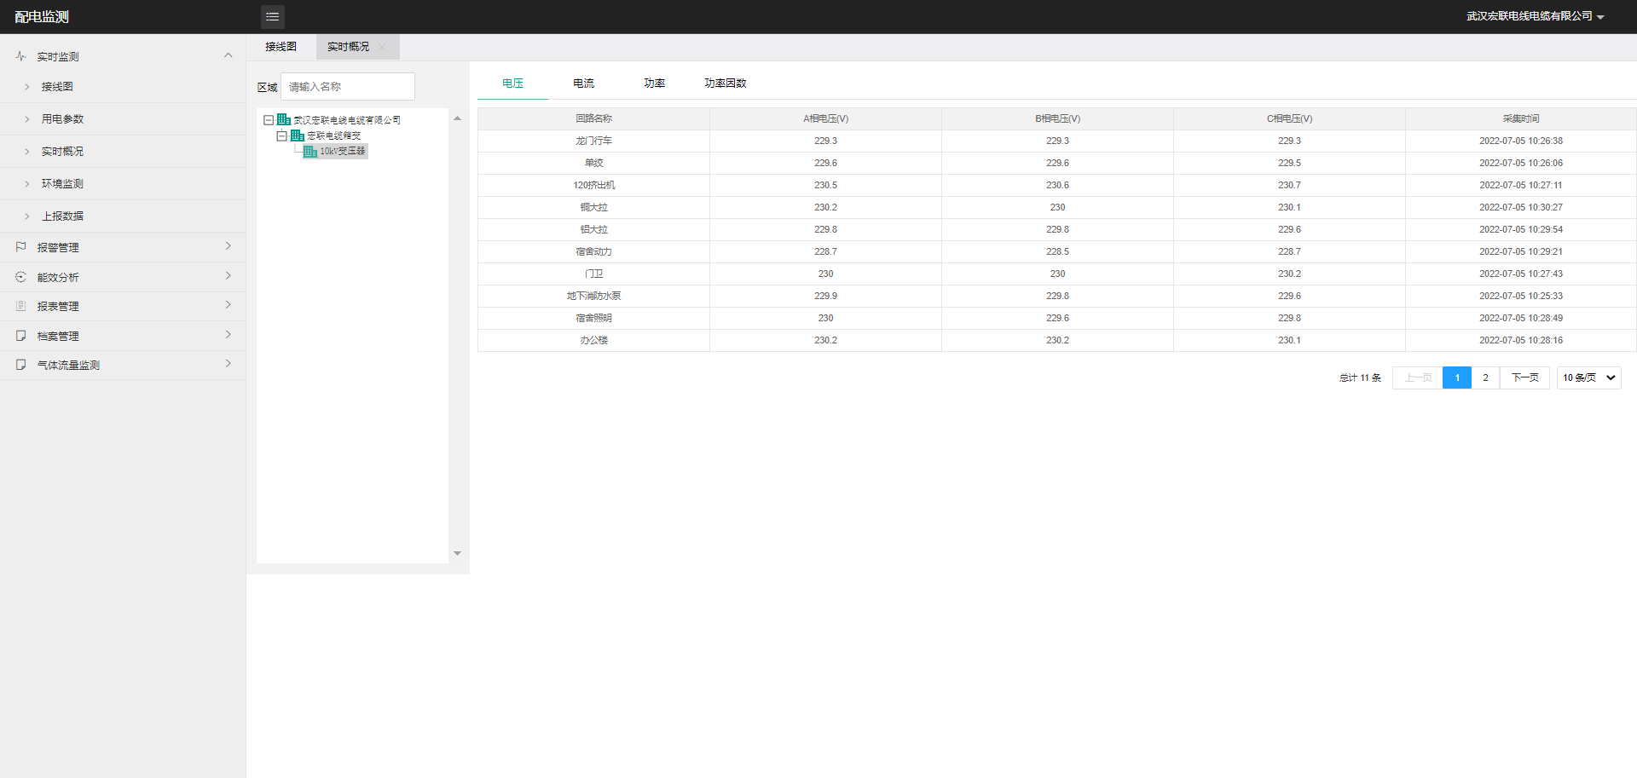This screenshot has height=778, width=1637.
Task: Collapse the 宏联电缆箱变 tree node
Action: tap(281, 135)
